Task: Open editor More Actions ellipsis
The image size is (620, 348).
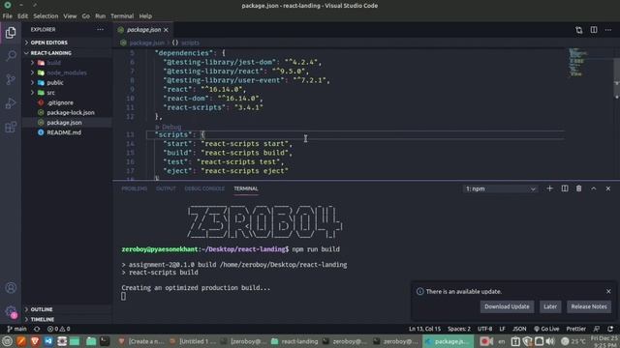Action: tap(608, 30)
